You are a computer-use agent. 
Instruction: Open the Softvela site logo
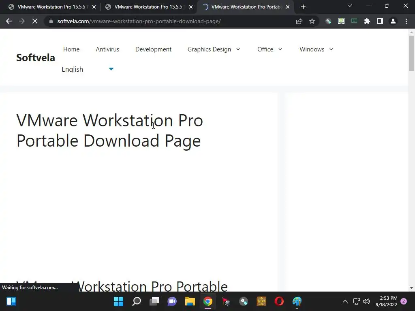point(36,58)
